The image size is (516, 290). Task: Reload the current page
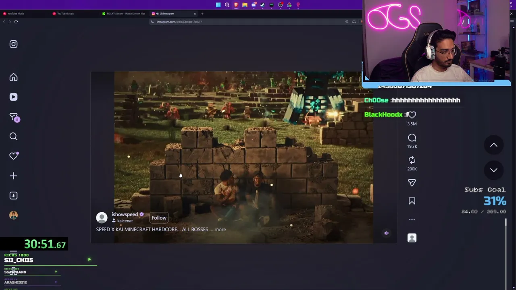point(16,22)
